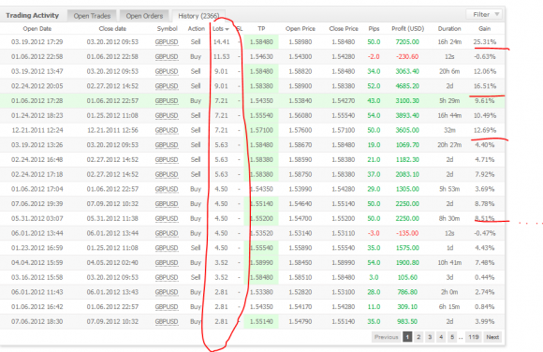The height and width of the screenshot is (352, 543).
Task: Open GBPUSD link in 05.31.2012 03:07 row
Action: (167, 219)
